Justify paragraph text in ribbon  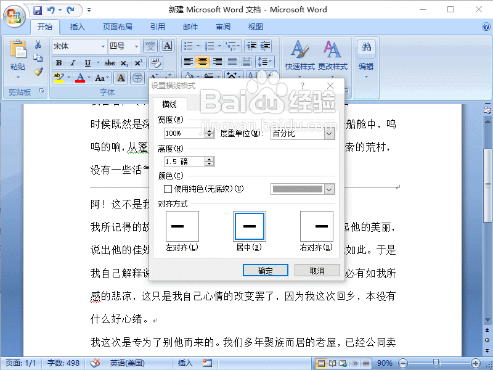(x=232, y=61)
